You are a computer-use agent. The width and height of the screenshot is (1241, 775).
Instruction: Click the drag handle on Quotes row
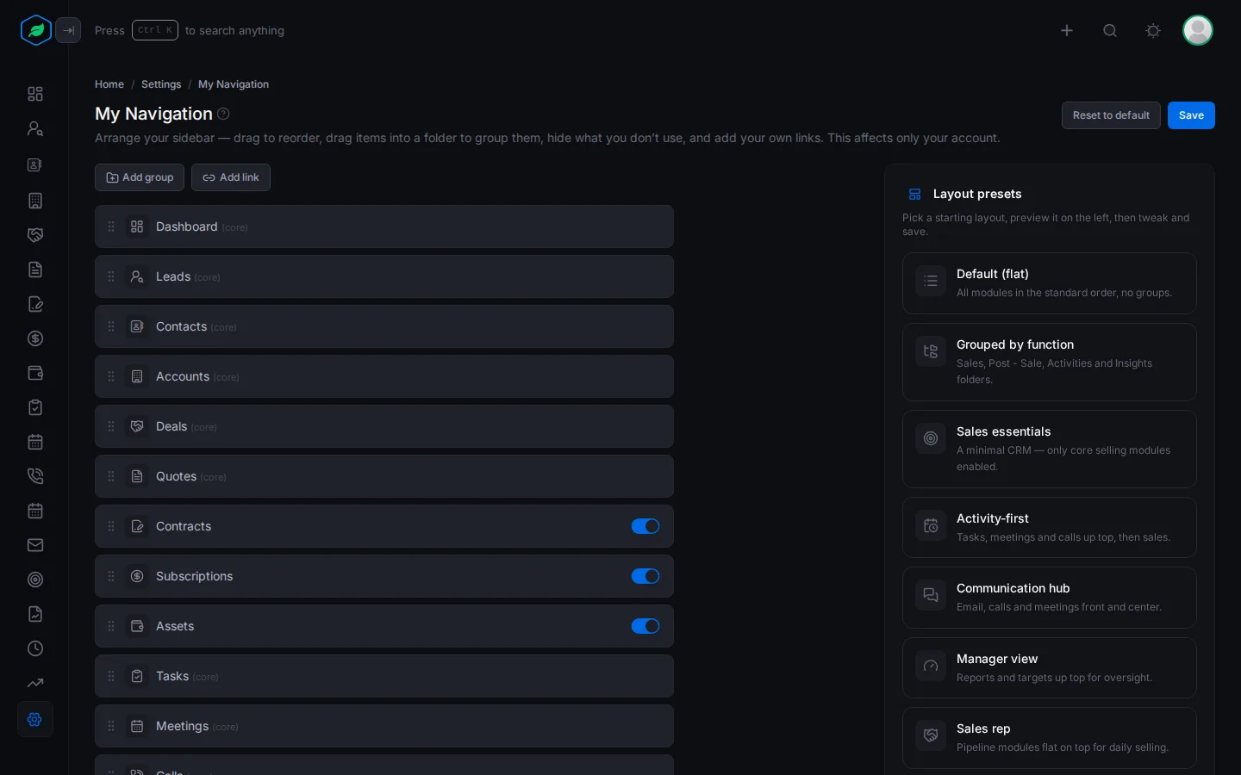point(111,476)
